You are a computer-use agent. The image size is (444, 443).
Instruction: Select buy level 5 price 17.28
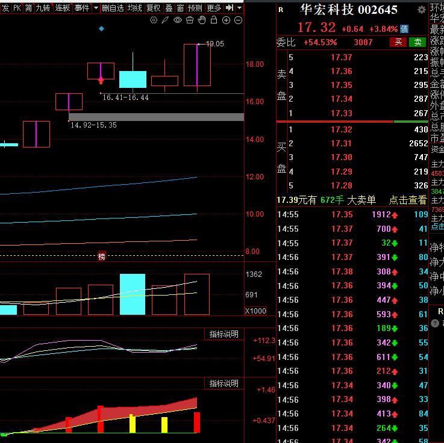[342, 185]
